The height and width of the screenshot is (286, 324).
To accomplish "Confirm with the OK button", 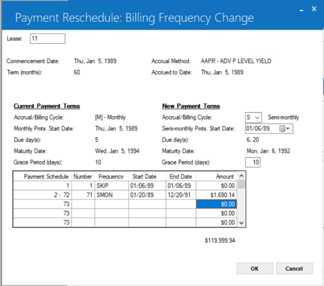I will pos(255,269).
